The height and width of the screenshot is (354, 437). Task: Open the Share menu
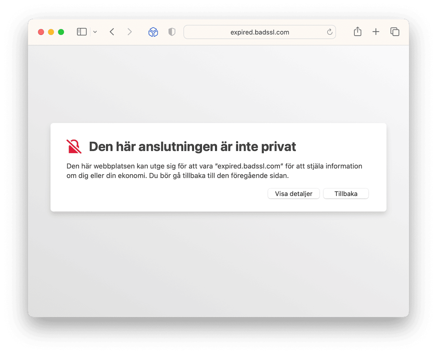358,32
